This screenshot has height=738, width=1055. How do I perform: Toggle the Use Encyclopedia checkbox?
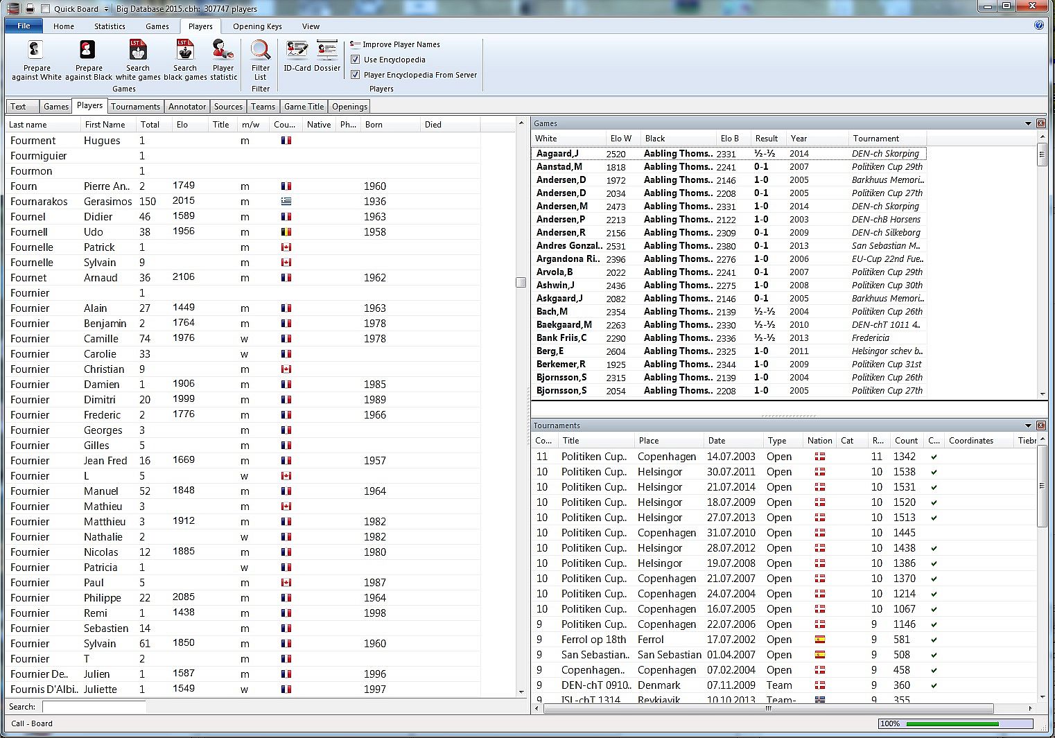tap(356, 60)
